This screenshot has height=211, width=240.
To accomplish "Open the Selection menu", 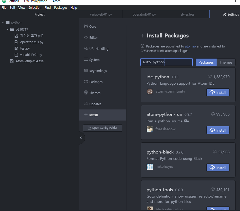I will (x=35, y=8).
